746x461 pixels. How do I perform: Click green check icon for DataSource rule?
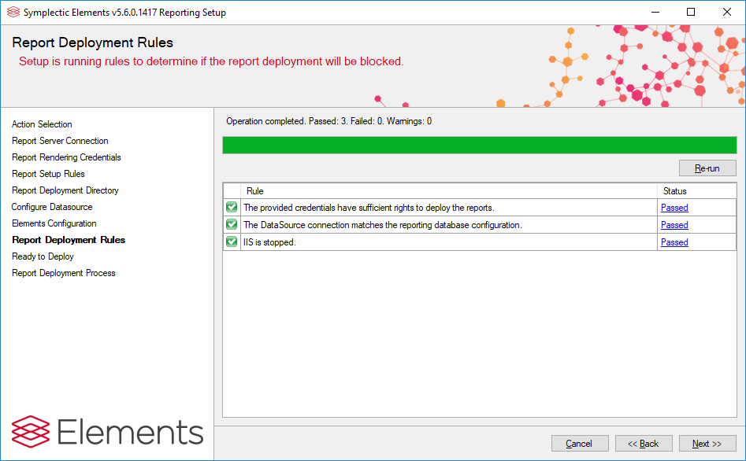click(x=232, y=224)
